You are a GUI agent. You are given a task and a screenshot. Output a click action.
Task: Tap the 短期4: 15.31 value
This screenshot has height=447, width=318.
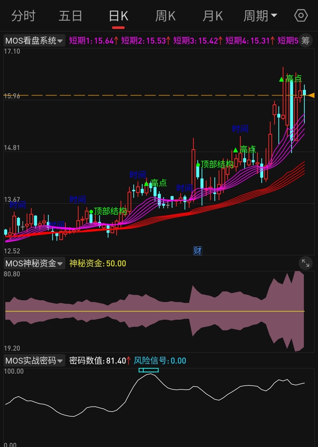click(250, 41)
